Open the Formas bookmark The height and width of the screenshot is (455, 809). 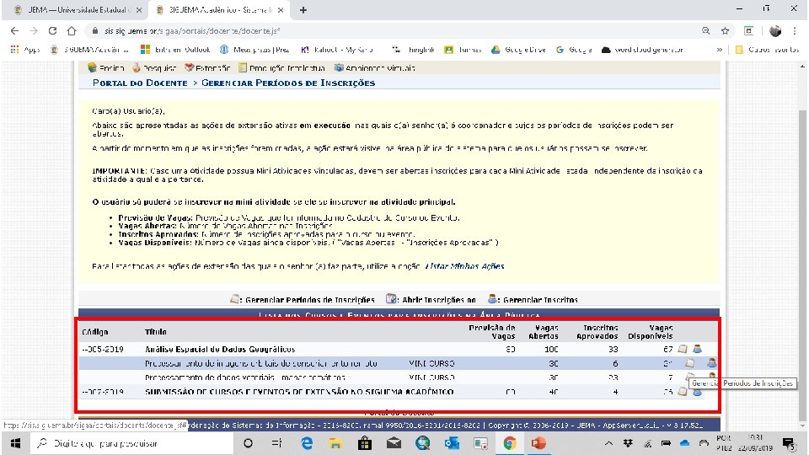pyautogui.click(x=463, y=50)
